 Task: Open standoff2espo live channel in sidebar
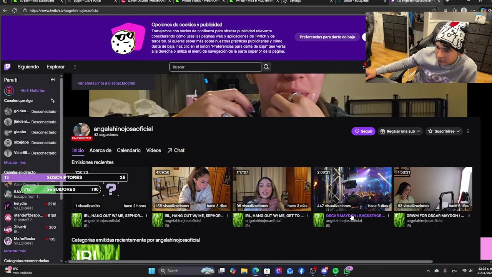(31, 217)
